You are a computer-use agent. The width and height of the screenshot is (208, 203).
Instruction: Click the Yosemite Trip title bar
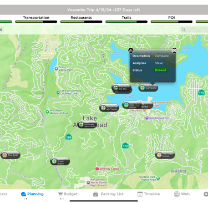[104, 10]
